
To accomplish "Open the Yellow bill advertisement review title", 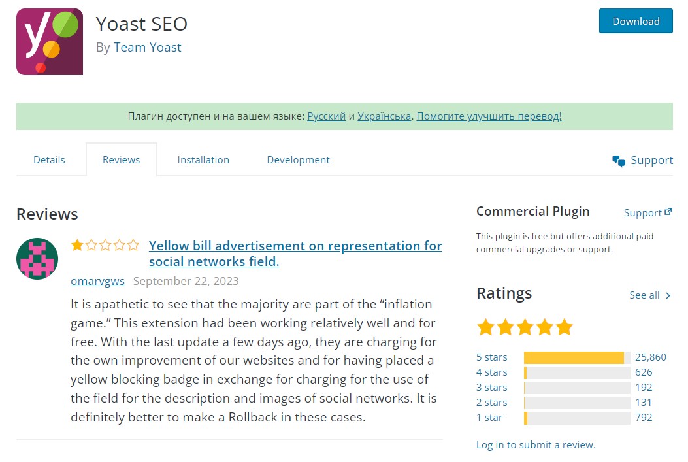I will click(x=295, y=254).
